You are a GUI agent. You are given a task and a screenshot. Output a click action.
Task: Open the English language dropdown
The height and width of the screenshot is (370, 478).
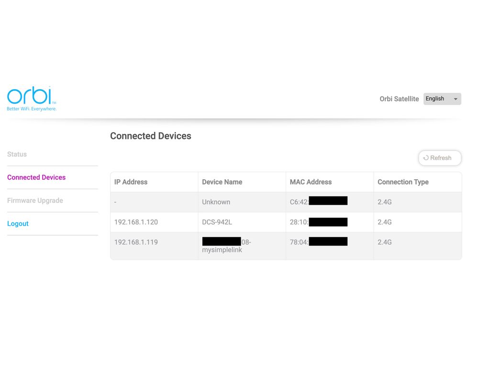pyautogui.click(x=442, y=99)
